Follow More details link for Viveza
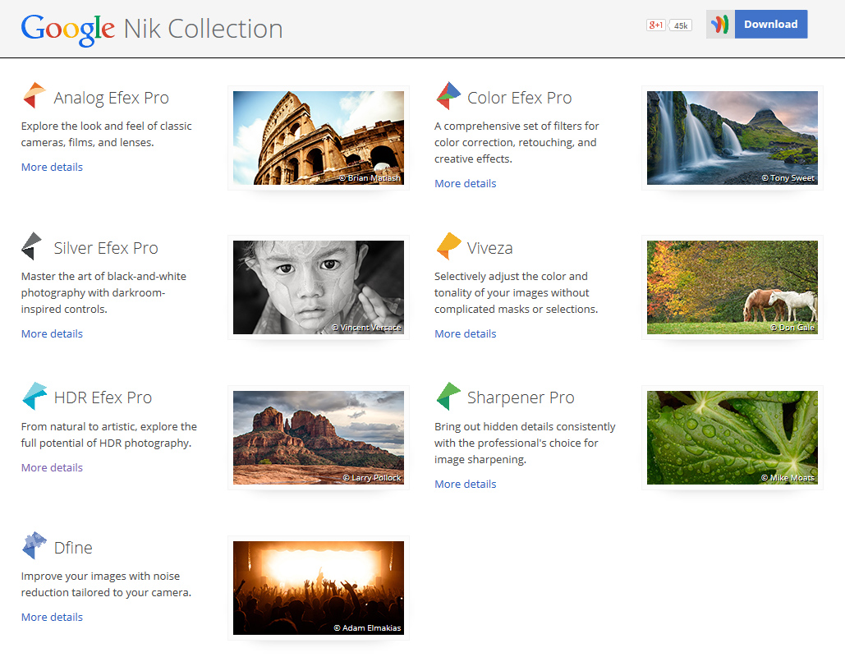The width and height of the screenshot is (845, 657). (x=465, y=333)
